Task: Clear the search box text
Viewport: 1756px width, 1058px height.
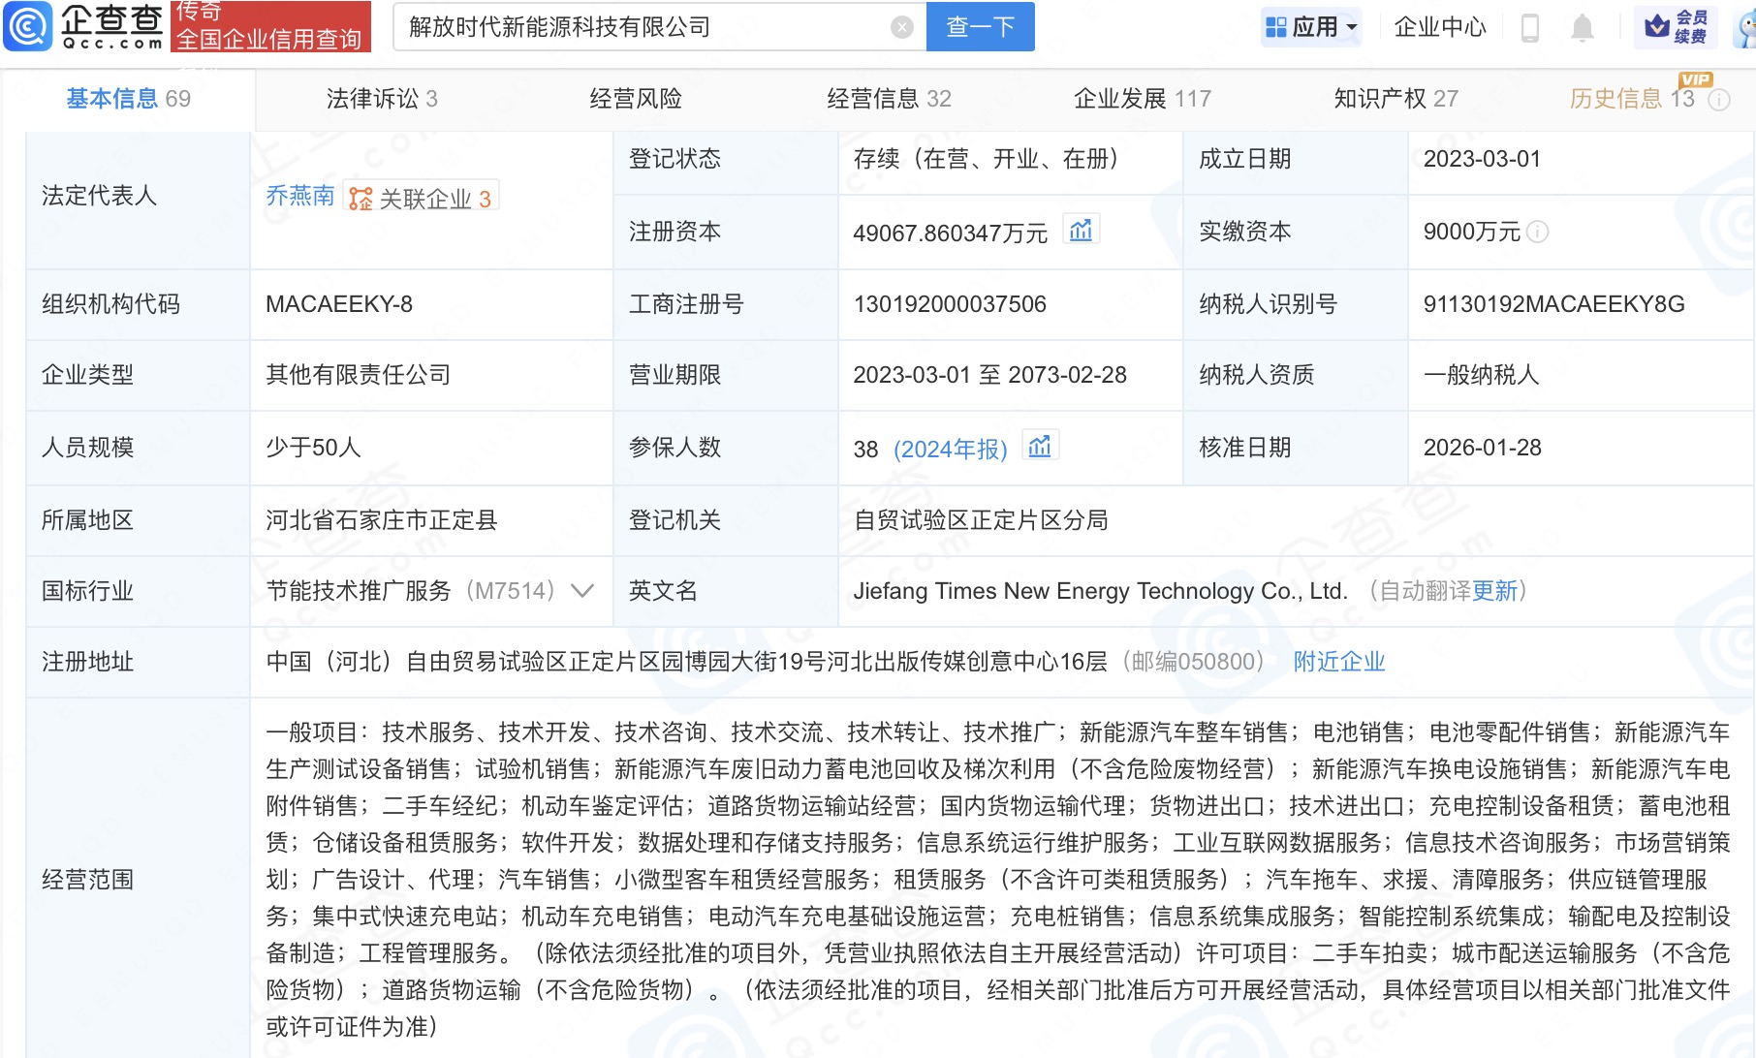Action: (901, 27)
